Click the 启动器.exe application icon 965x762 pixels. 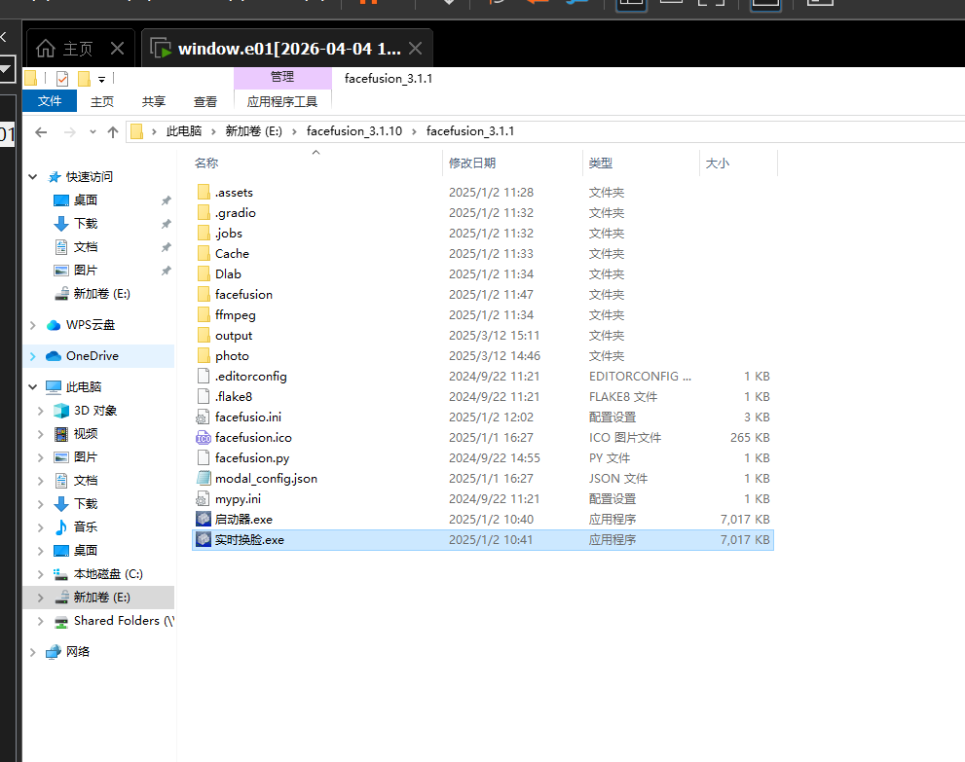204,519
